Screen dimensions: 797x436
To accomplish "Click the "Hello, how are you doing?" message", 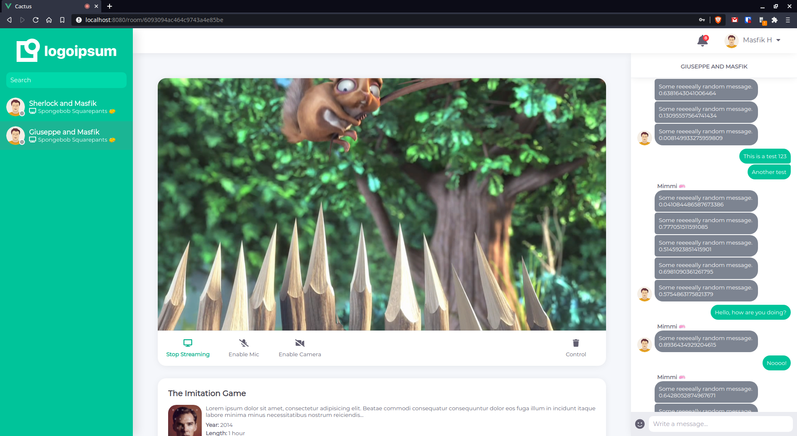I will [x=751, y=312].
